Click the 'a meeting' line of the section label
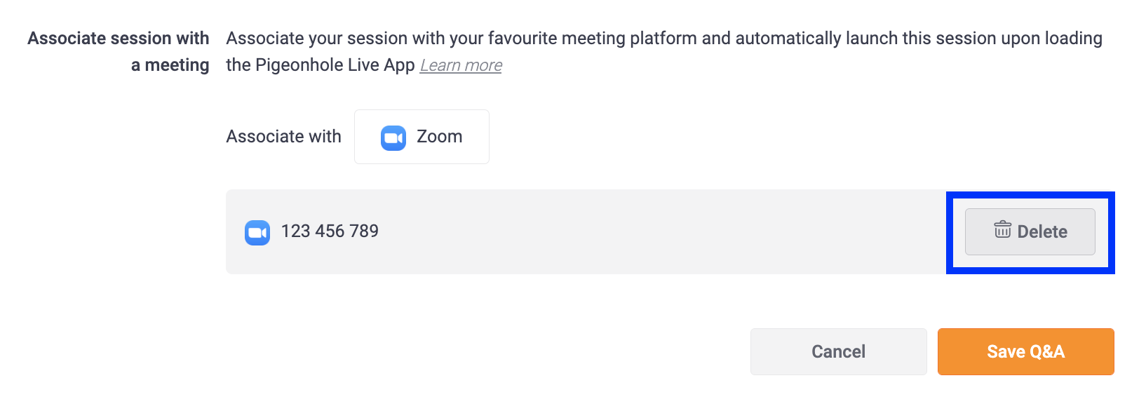 click(170, 65)
